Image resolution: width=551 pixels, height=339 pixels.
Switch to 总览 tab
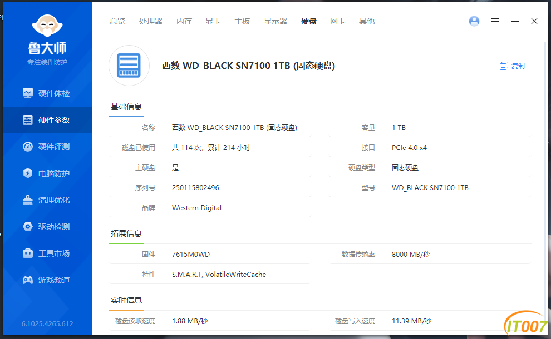tap(117, 22)
